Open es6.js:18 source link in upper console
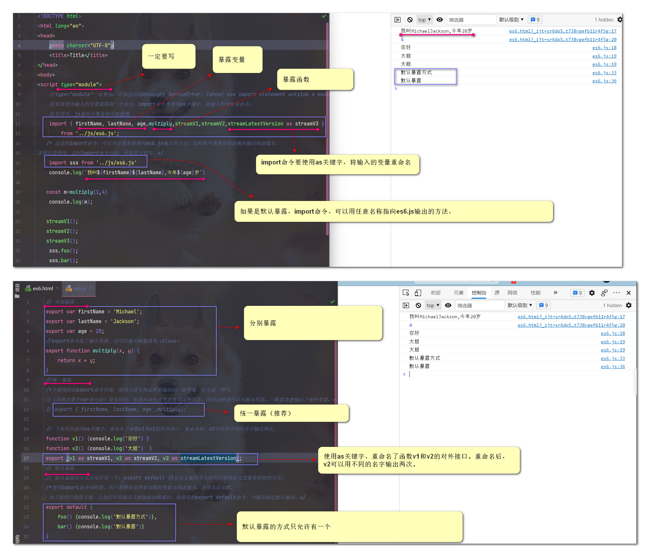 point(604,48)
